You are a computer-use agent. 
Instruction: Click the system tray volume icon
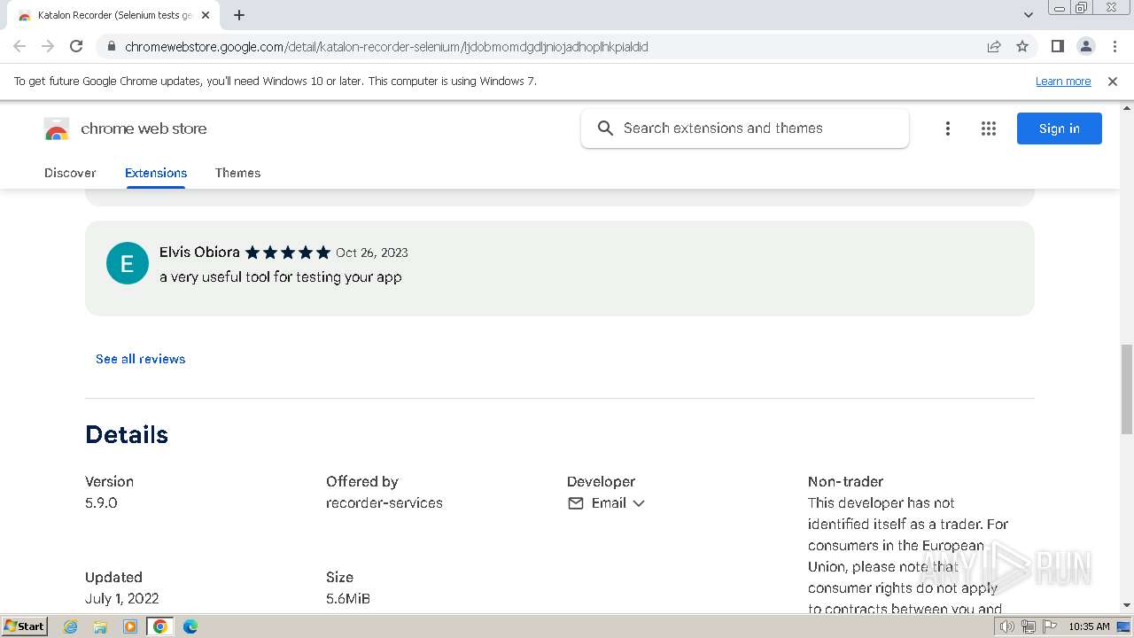click(1007, 626)
